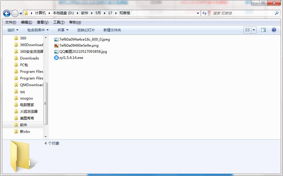Open the 编辑(E) menu
The image size is (283, 176).
pos(26,22)
